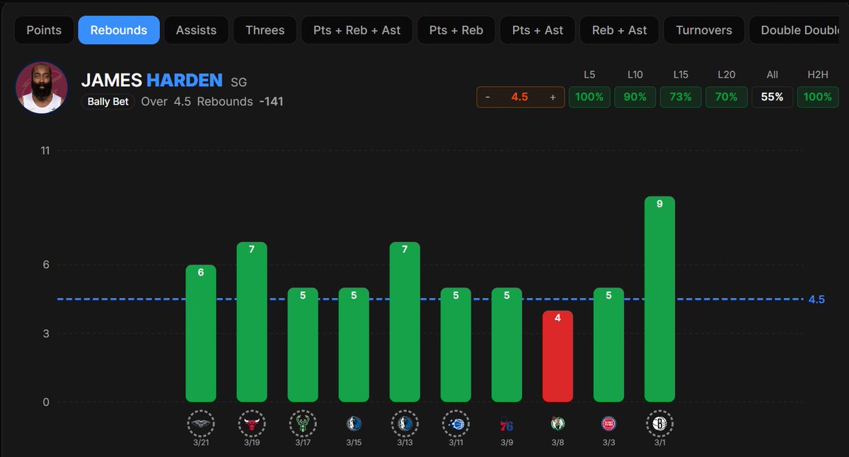
Task: Click the 3/9 bar showing 5 rebounds
Action: point(507,345)
